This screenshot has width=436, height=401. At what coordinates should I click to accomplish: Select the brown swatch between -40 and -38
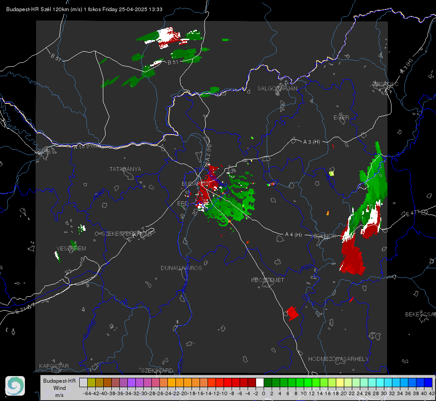pyautogui.click(x=107, y=383)
